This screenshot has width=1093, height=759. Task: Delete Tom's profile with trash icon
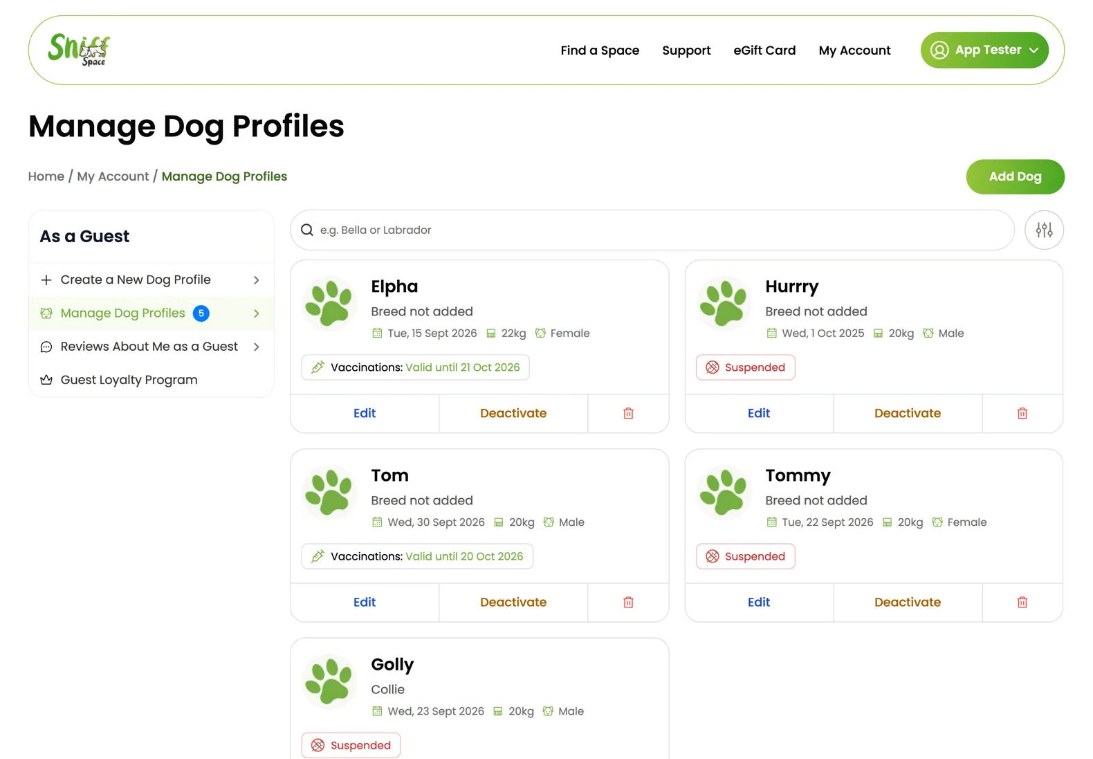pos(628,602)
